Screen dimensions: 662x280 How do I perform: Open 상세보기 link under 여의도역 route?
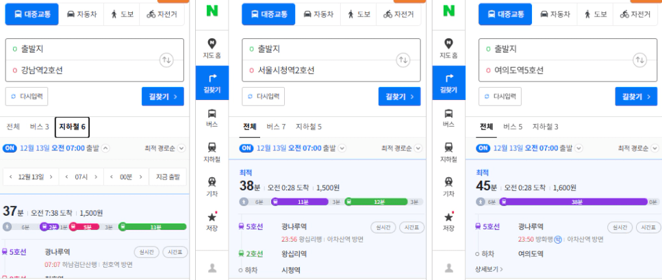[x=489, y=268]
